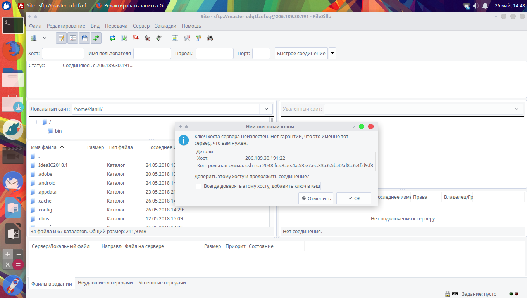Open the Site Manager toolbar icon
Screen dimensions: 527x298
pyautogui.click(x=34, y=38)
